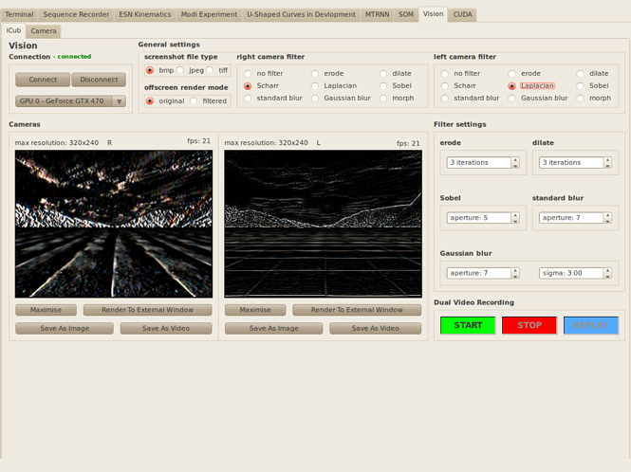Increase Gaussian blur aperture with up arrow

[x=515, y=270]
